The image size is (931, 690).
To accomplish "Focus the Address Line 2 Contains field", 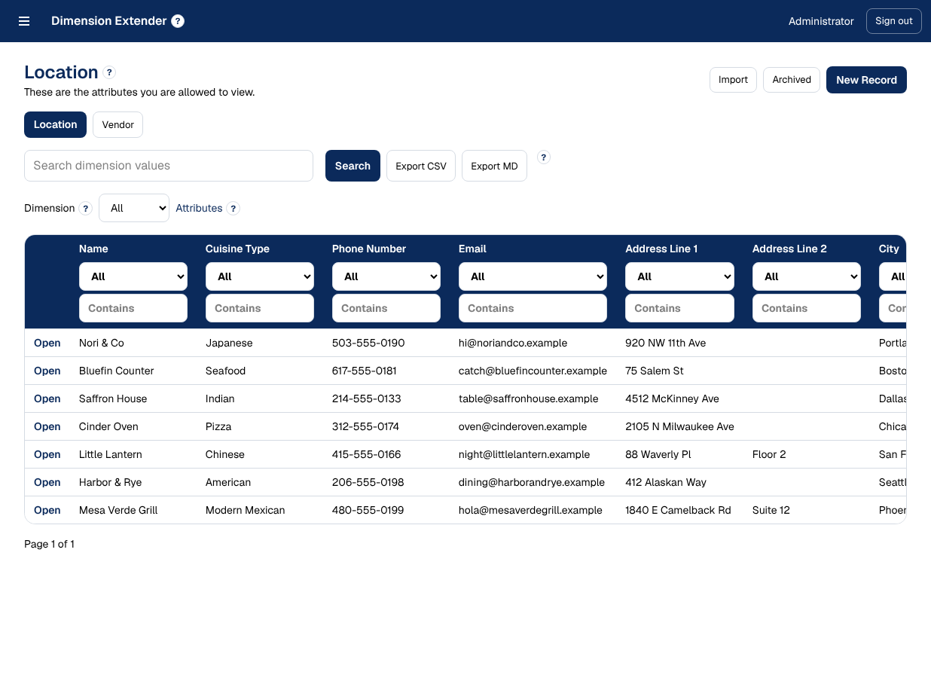I will [x=807, y=308].
